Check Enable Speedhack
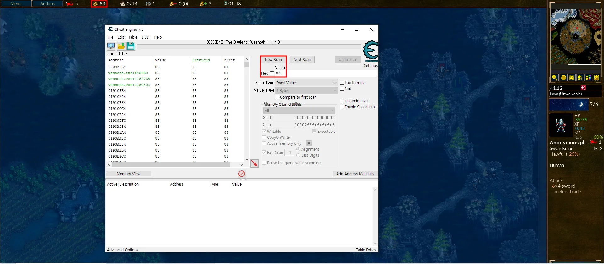This screenshot has width=604, height=264. [x=342, y=107]
